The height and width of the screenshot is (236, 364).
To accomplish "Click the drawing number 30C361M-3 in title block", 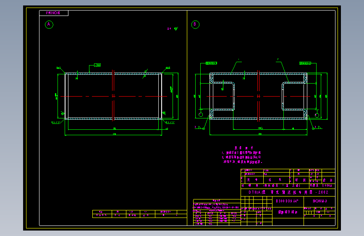I will tap(319, 201).
